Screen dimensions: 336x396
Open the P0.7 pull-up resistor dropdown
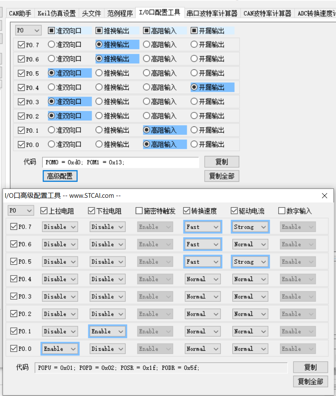[60, 227]
